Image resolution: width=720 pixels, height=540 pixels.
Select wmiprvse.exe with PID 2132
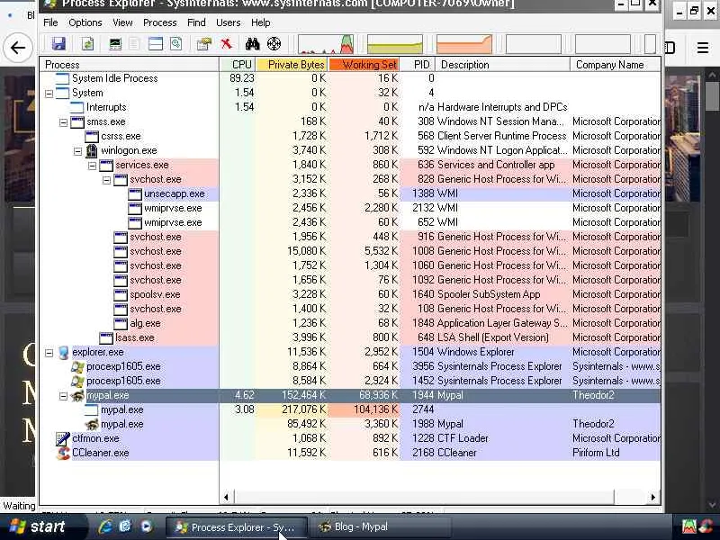(x=350, y=208)
